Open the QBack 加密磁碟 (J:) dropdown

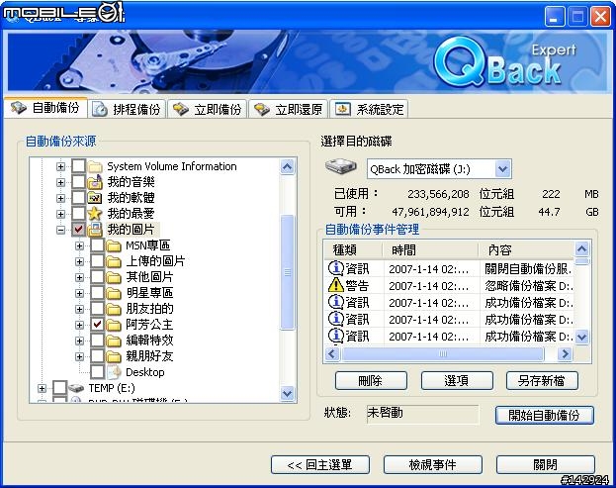coord(503,169)
